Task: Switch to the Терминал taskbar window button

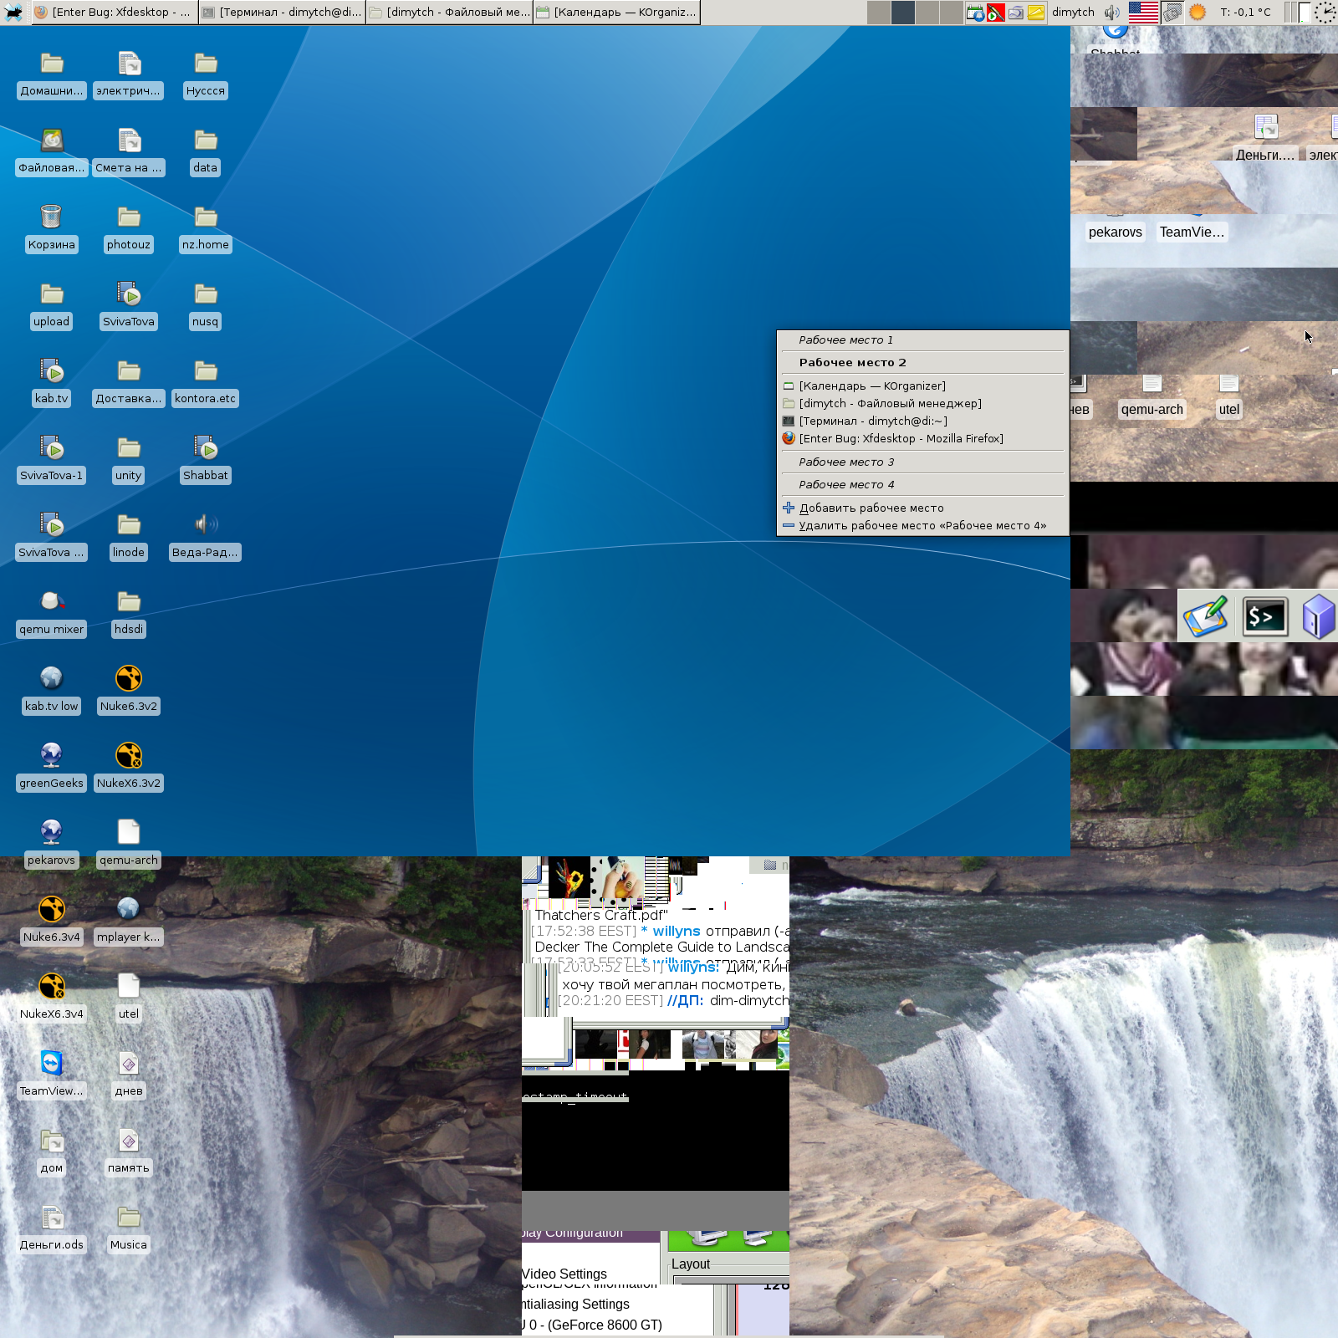Action: [283, 13]
